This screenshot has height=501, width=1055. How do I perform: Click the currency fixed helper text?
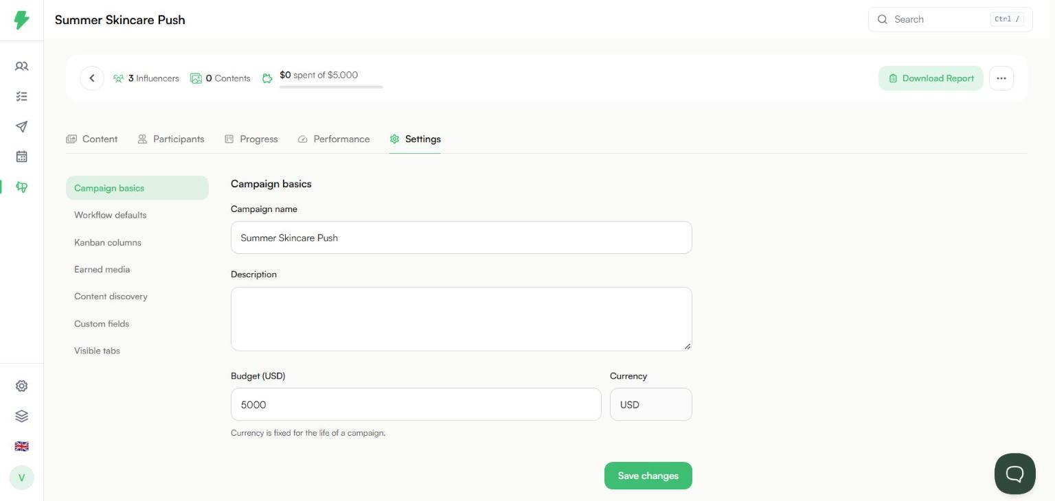pyautogui.click(x=308, y=433)
